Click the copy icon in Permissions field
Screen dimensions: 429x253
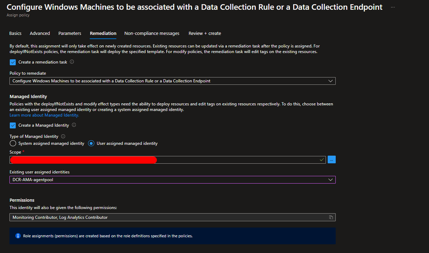tap(331, 217)
